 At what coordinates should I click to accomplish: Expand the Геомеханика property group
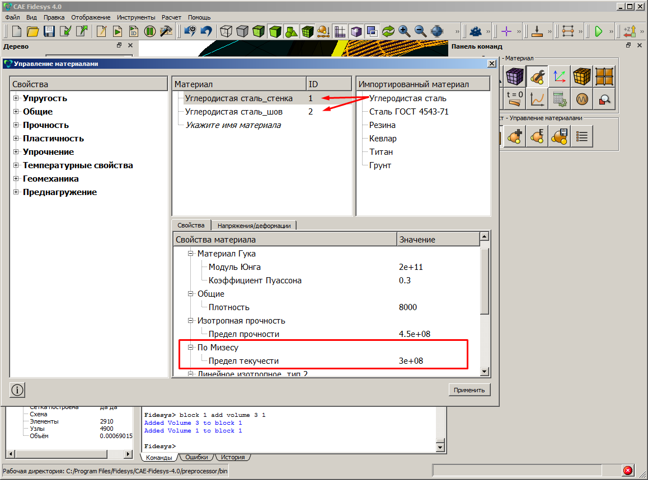coord(16,178)
